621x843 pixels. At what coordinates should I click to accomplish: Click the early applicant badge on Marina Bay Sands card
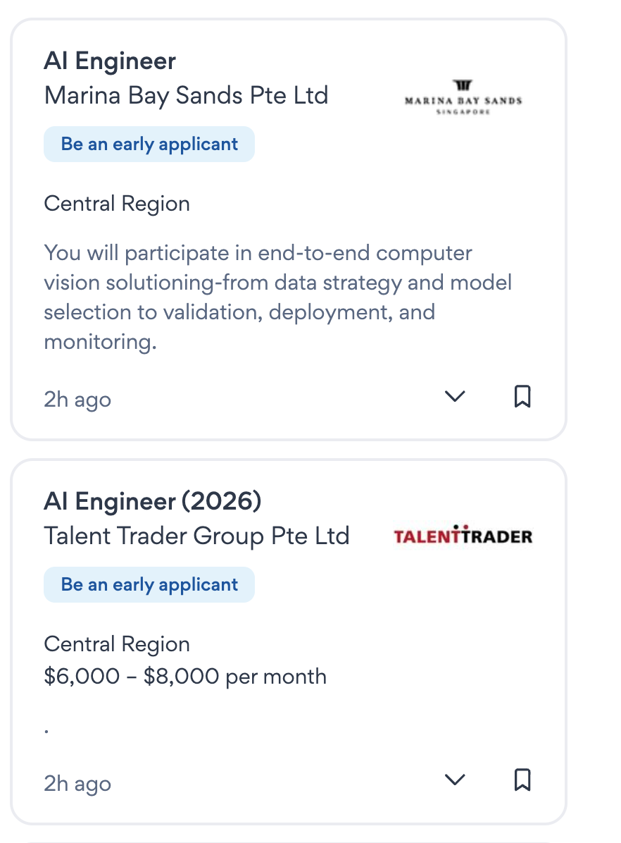coord(149,144)
